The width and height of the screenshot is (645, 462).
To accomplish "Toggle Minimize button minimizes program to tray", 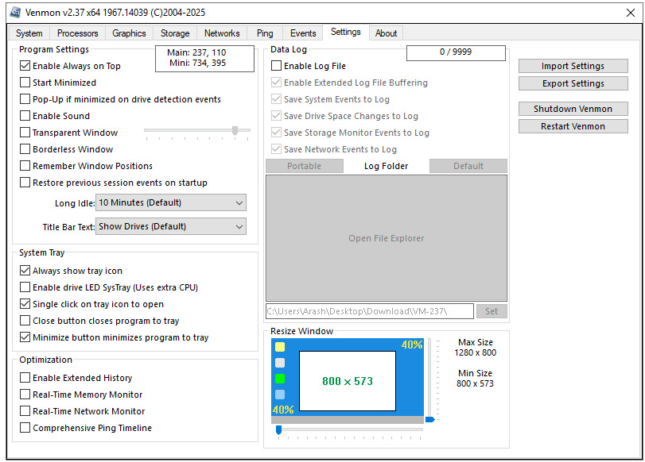I will coord(25,337).
